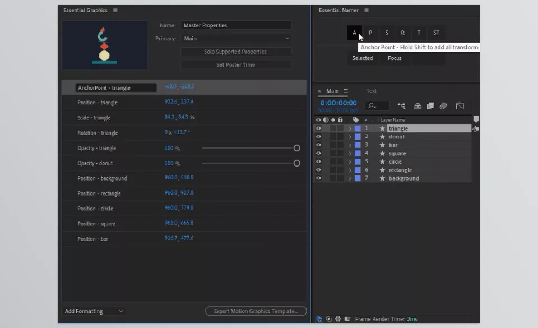Click the timeline layer search field
Screen dimensions: 538x328
tap(377, 106)
